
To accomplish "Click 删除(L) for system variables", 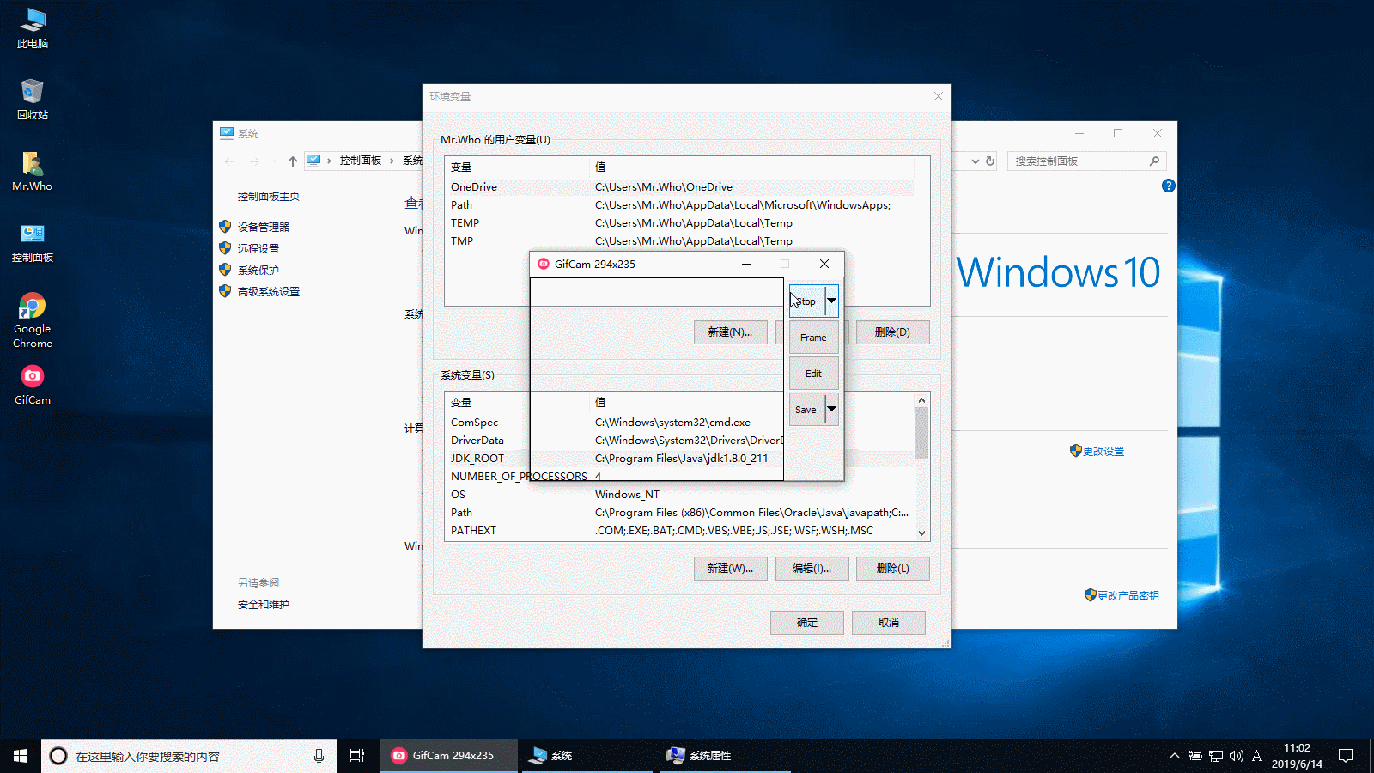I will (892, 569).
